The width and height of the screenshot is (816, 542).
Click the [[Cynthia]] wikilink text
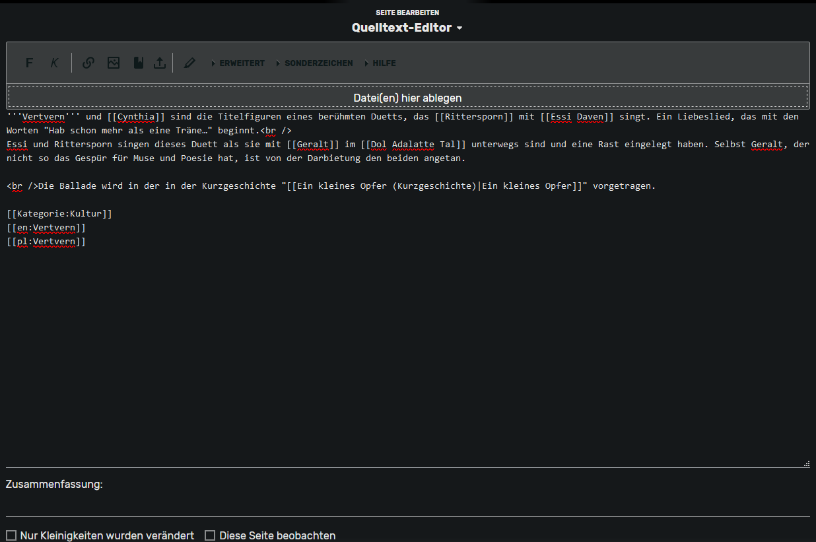click(136, 117)
